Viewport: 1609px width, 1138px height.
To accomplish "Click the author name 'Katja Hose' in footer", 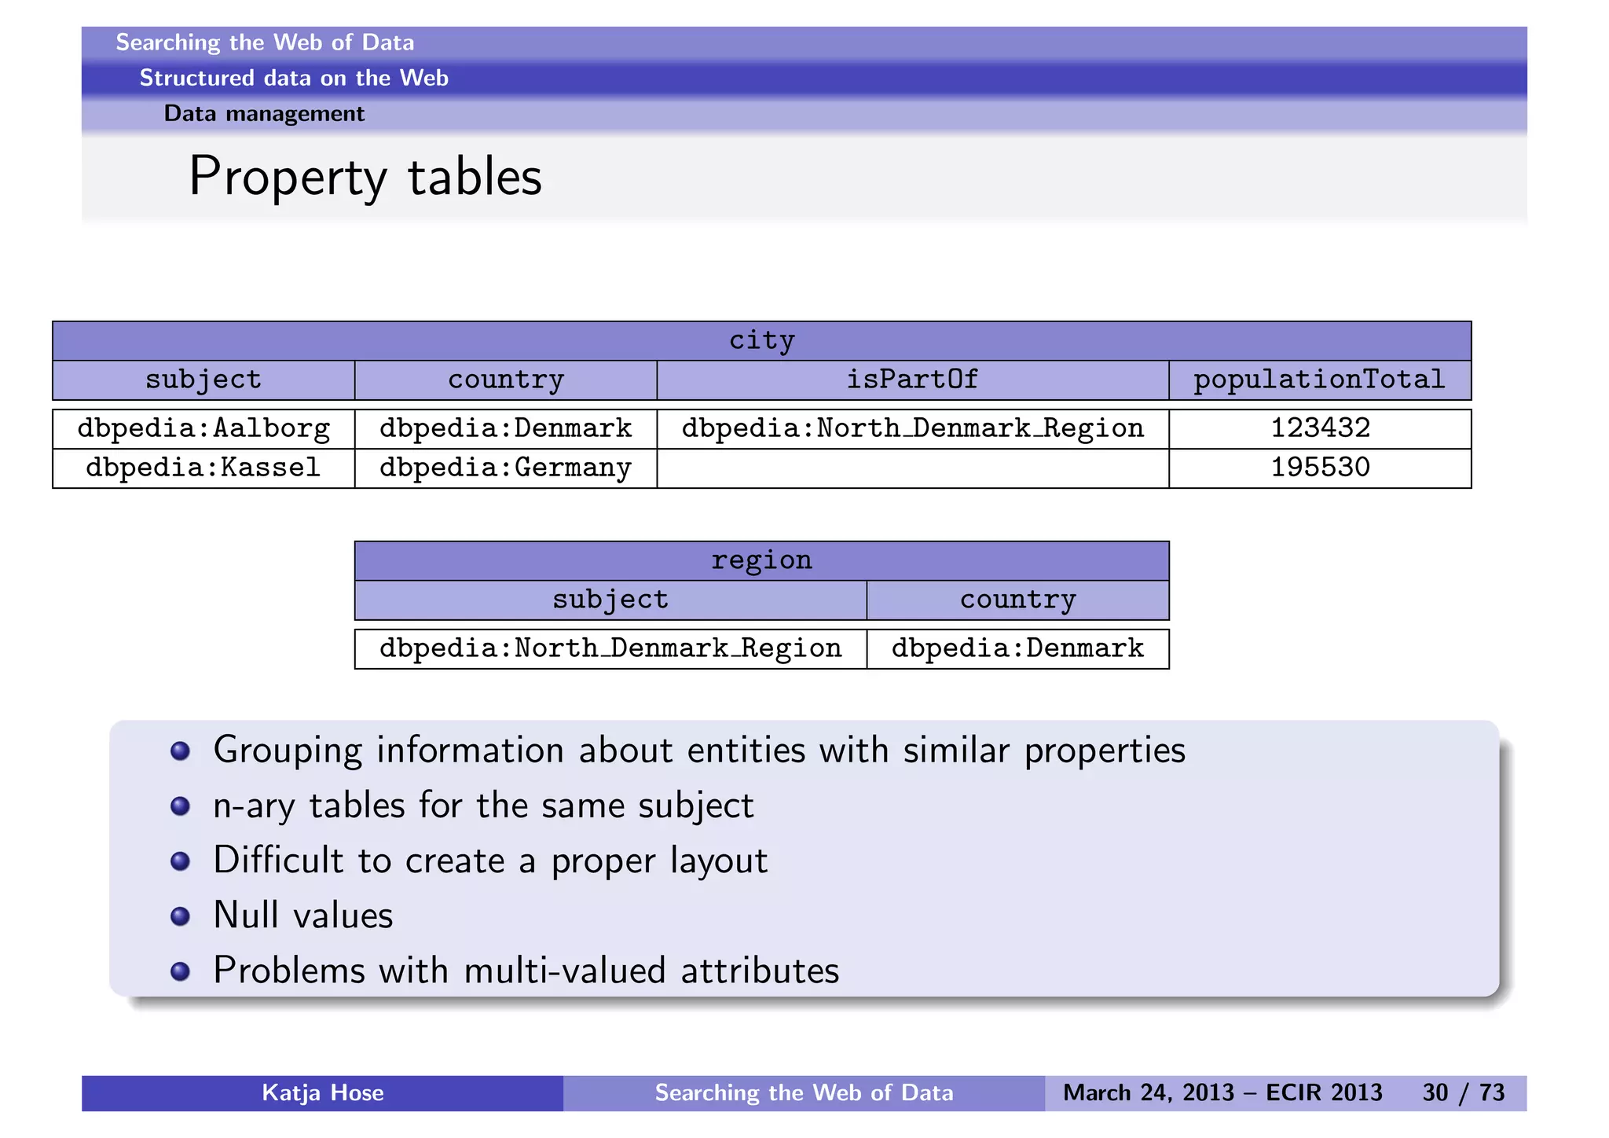I will 323,1093.
